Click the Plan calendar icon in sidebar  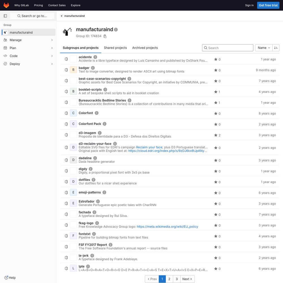coord(5,48)
